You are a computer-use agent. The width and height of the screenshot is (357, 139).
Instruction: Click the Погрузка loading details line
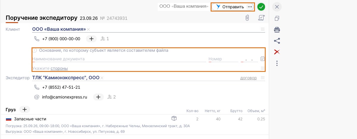98,126
